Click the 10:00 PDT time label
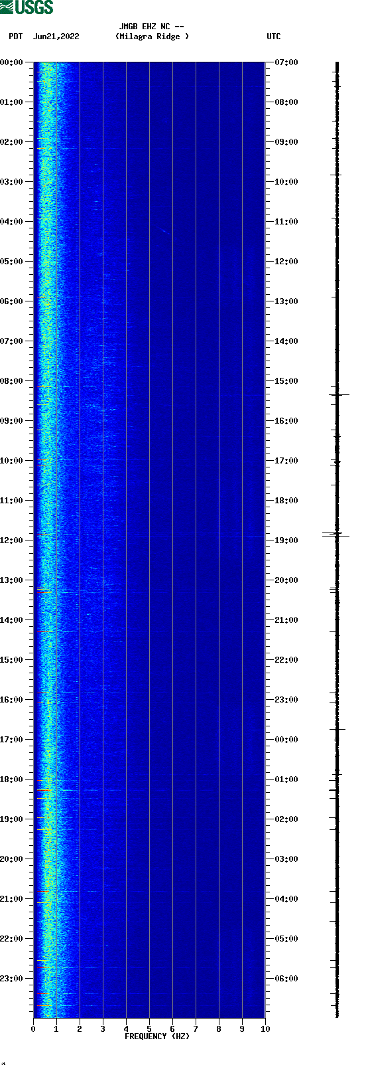Screen dimensions: 366x1071 (11, 461)
